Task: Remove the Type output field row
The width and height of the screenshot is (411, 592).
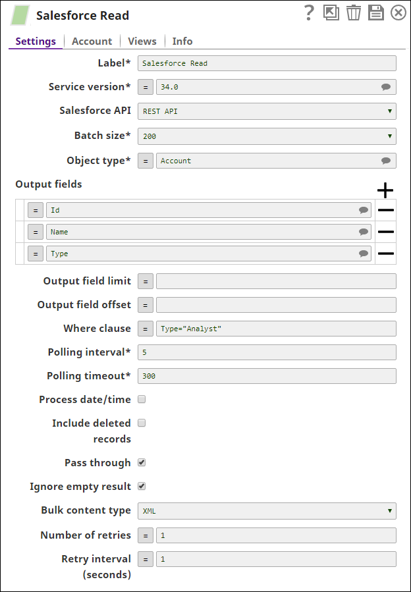Action: tap(386, 254)
